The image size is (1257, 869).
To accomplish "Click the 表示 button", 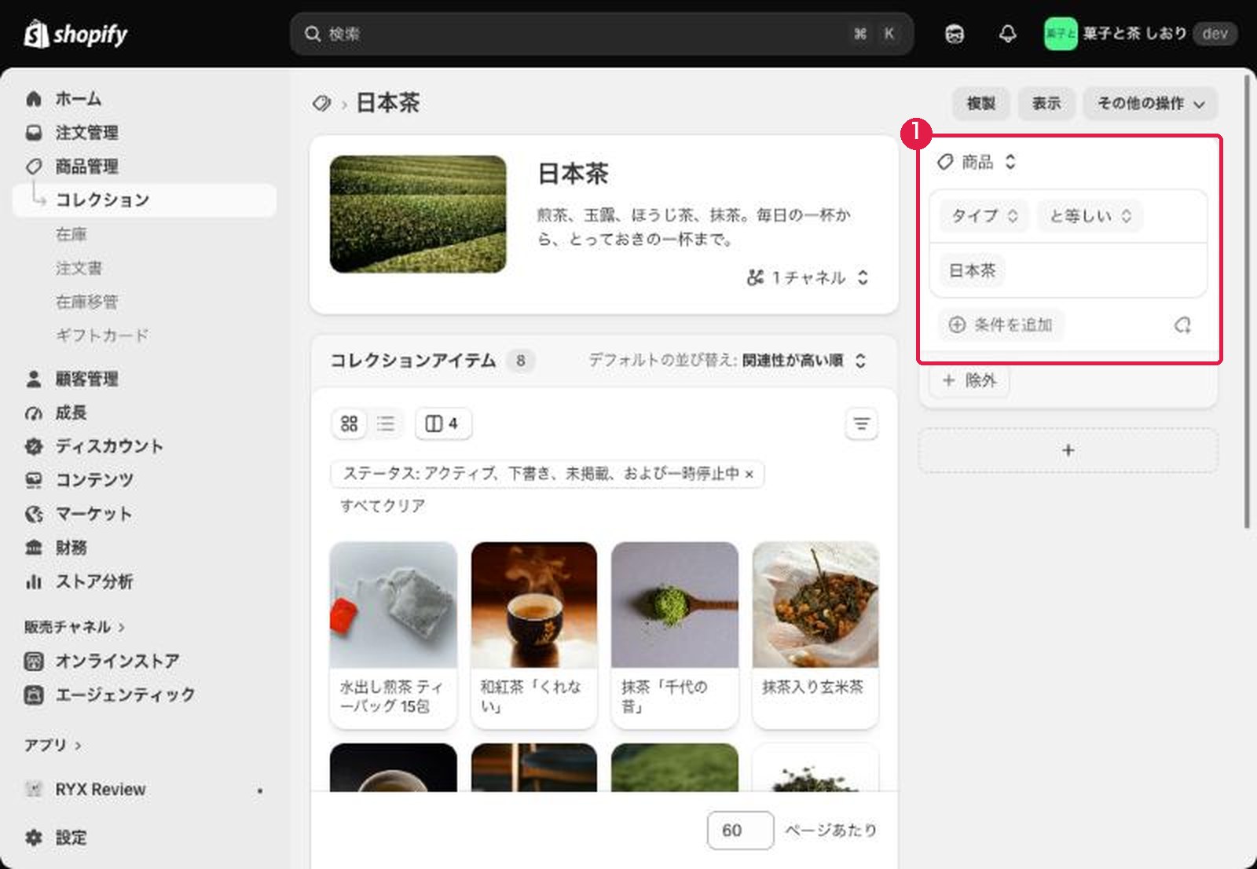I will [1046, 104].
